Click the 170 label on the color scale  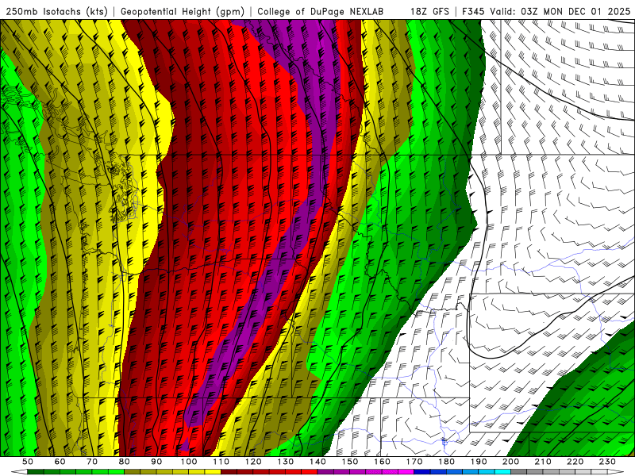click(x=414, y=462)
